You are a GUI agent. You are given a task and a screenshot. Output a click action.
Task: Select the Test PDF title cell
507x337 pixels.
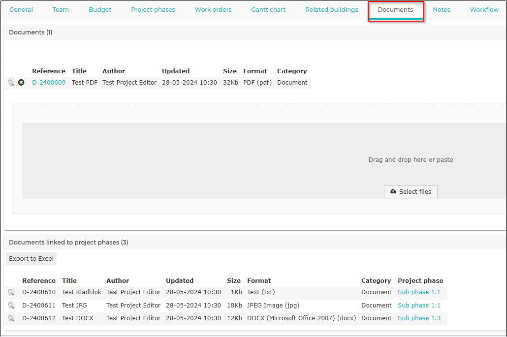coord(84,82)
